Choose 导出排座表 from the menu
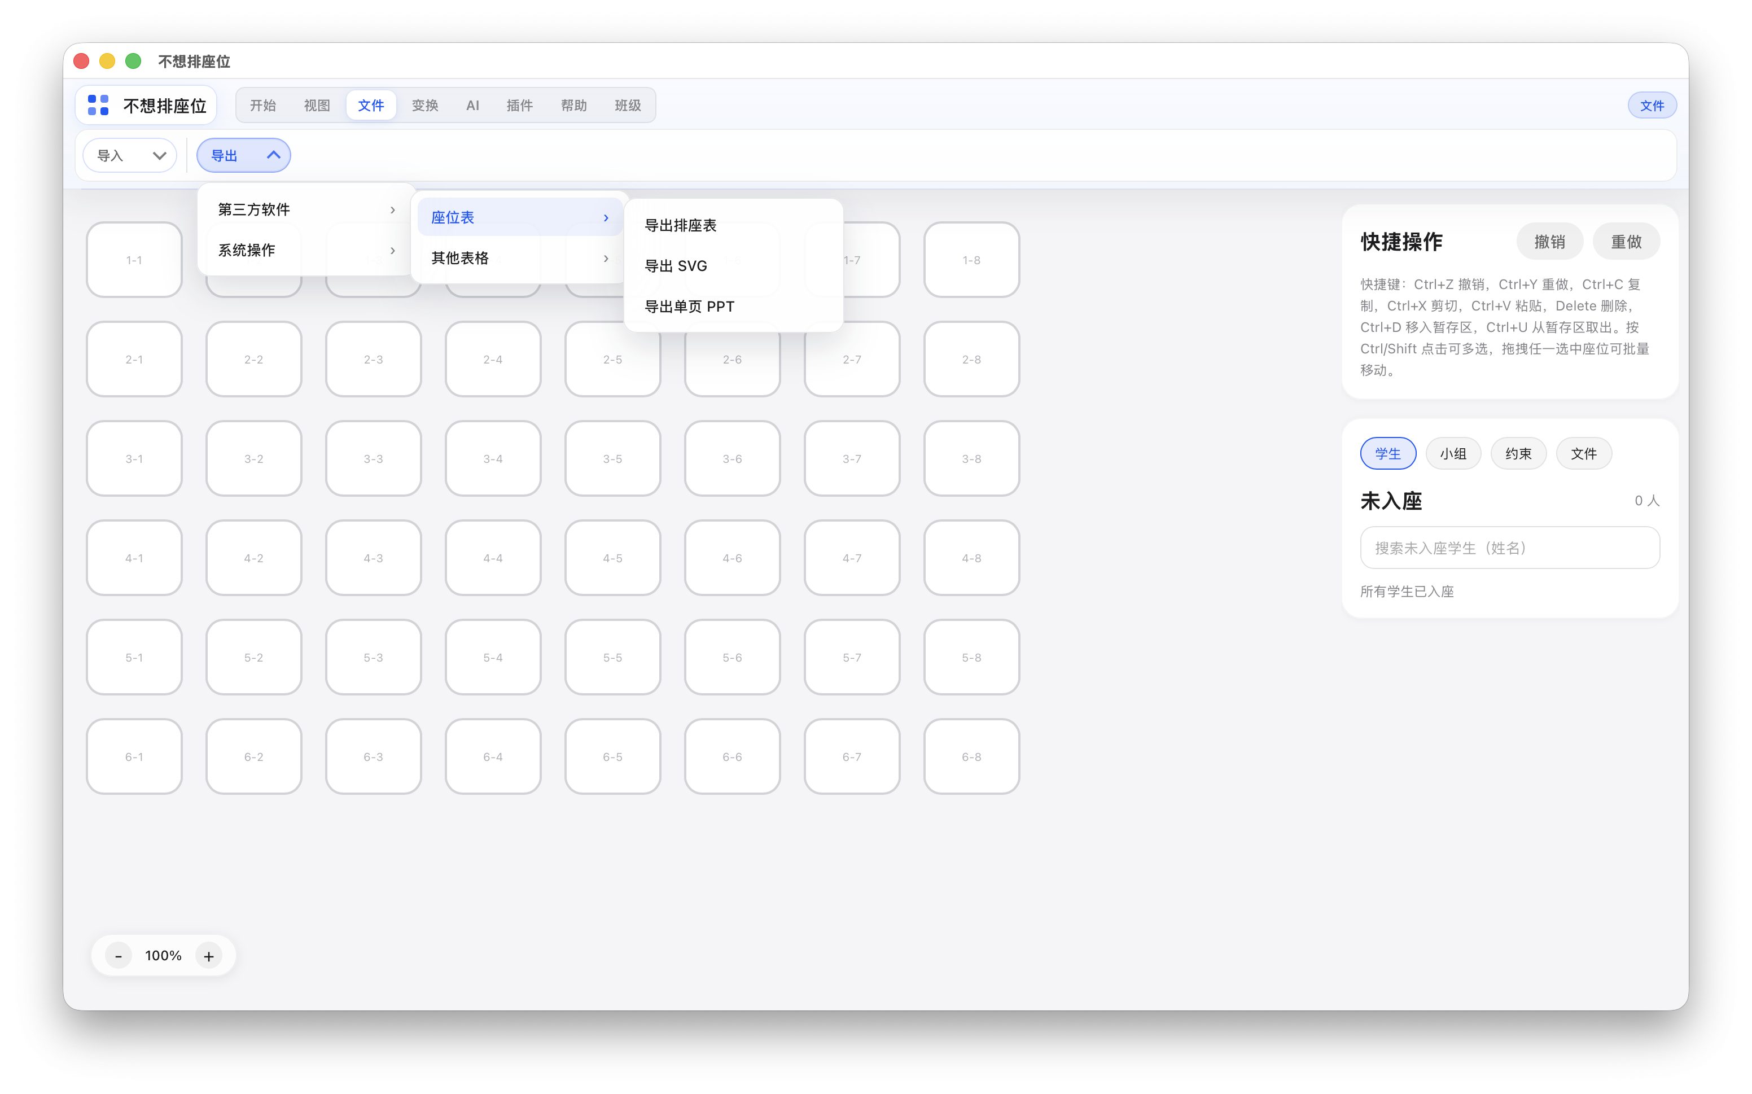 [x=734, y=226]
